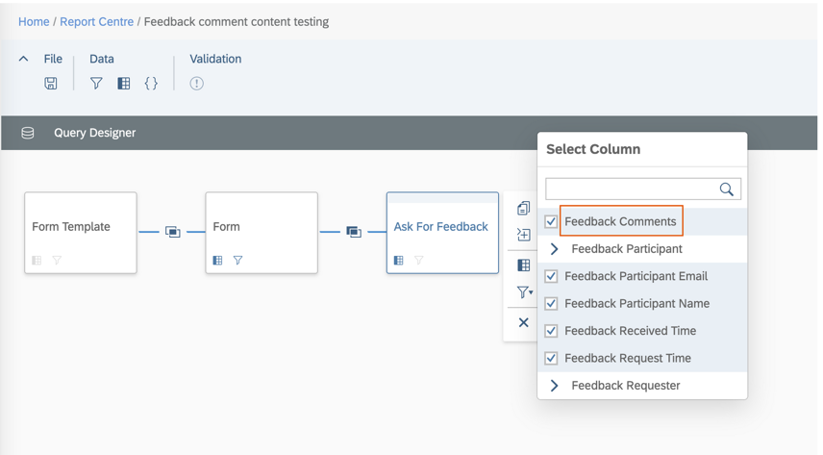Collapse the toolbar with the caret arrow
This screenshot has height=455, width=823.
tap(24, 59)
